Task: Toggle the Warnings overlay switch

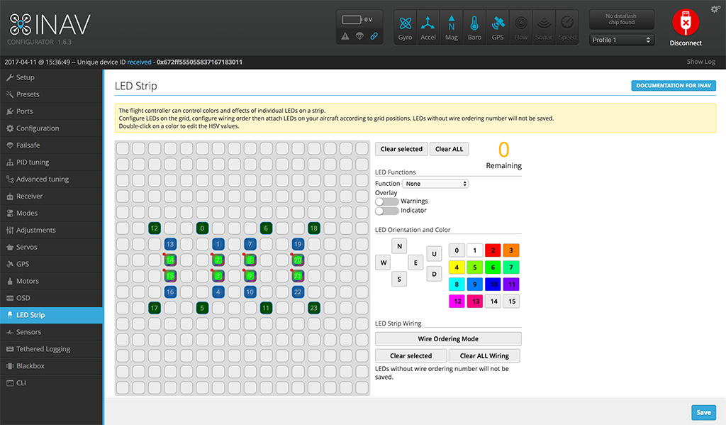Action: point(387,201)
